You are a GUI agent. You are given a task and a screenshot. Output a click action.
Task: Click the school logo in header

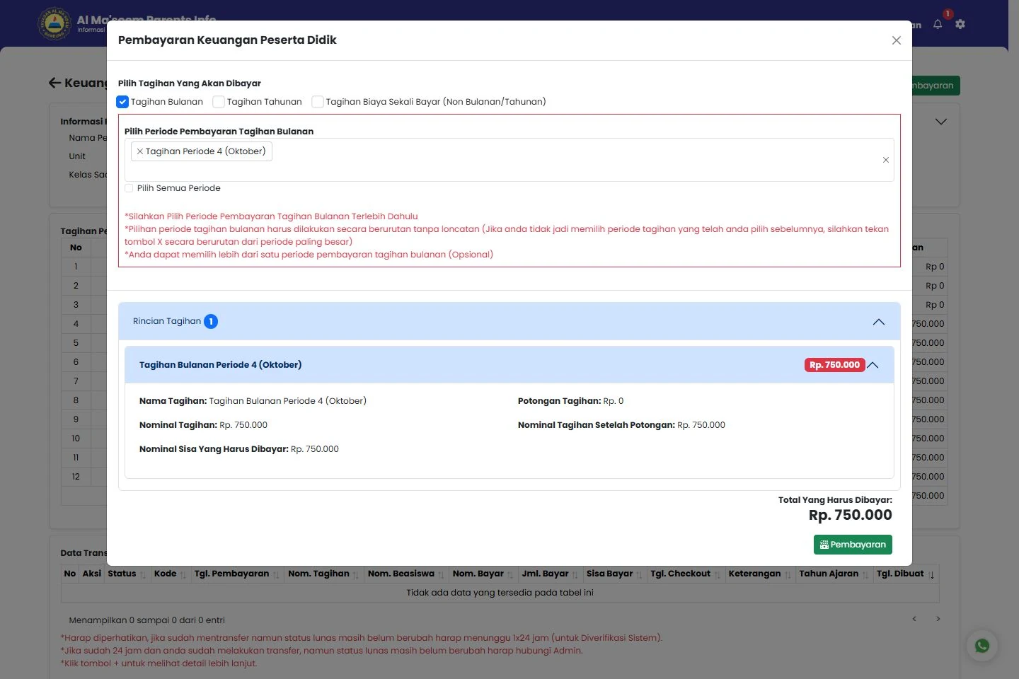(54, 24)
